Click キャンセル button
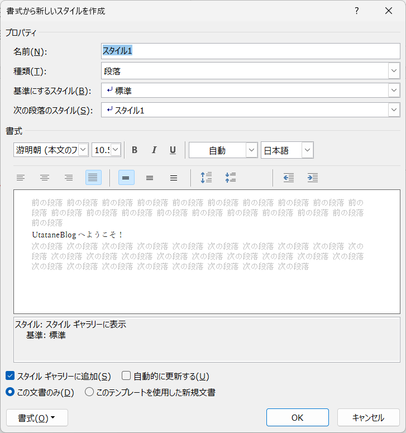The image size is (406, 433). point(369,417)
